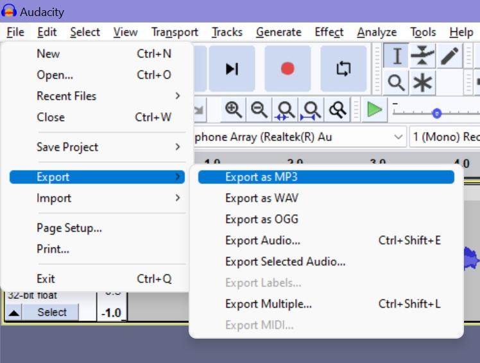Screen dimensions: 480x363
Task: Open the microphone device dropdown
Action: point(300,137)
